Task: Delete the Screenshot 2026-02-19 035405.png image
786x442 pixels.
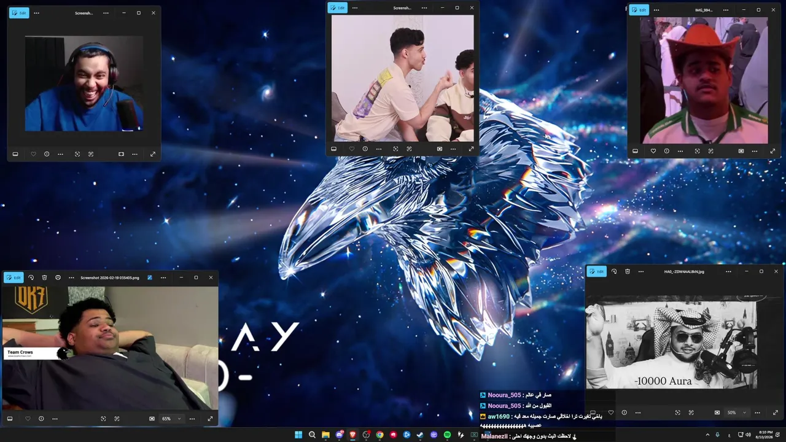Action: 44,277
